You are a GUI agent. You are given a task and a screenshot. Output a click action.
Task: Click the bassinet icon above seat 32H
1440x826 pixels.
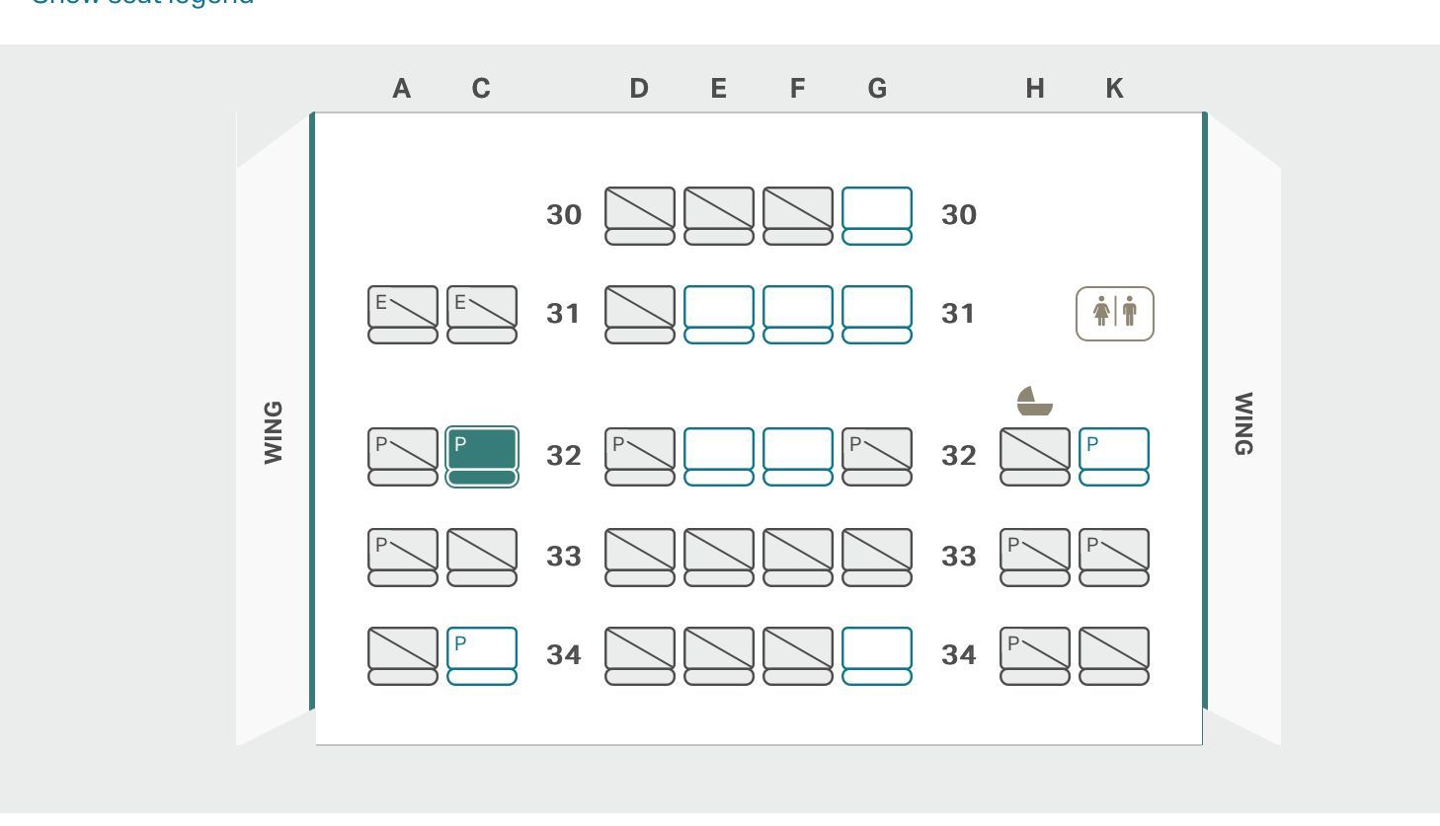pos(1034,401)
